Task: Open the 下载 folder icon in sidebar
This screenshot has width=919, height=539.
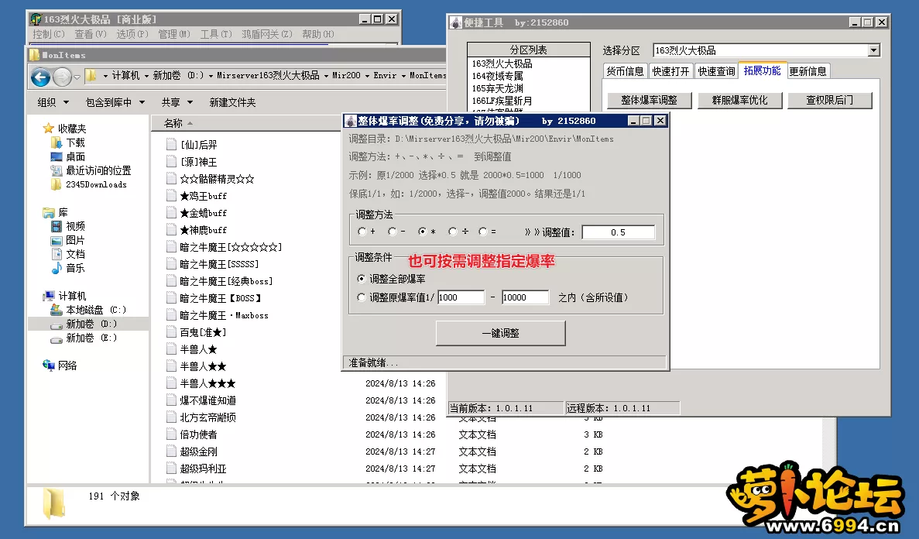Action: point(57,142)
